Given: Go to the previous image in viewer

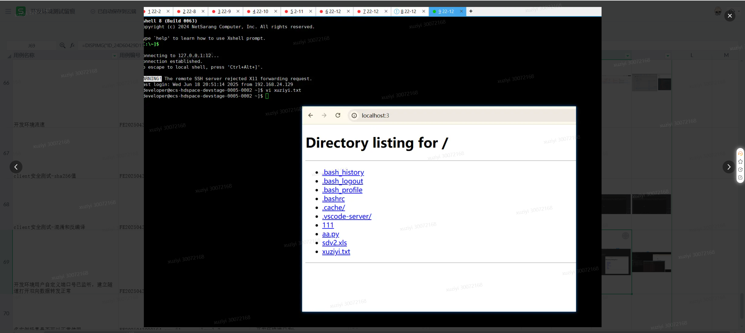Looking at the screenshot, I should [x=16, y=167].
